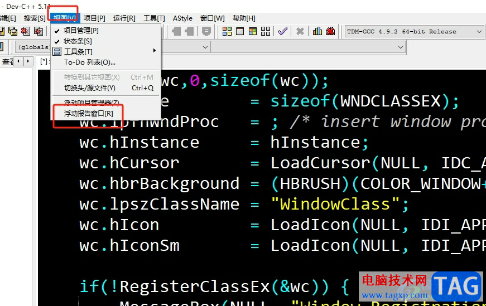
Task: Click the "WindowClass" string literal
Action: click(335, 205)
